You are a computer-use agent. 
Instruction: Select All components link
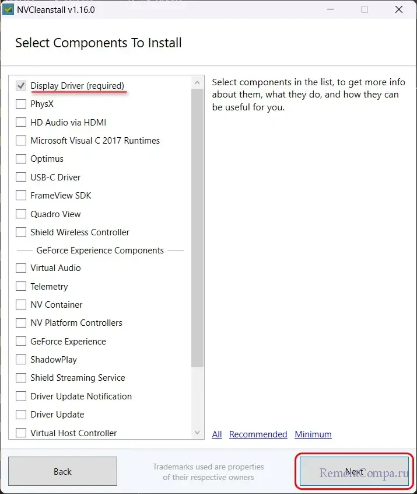pyautogui.click(x=217, y=434)
